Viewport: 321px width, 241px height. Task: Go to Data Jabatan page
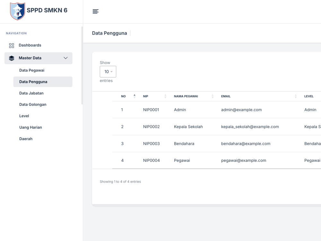tap(31, 93)
